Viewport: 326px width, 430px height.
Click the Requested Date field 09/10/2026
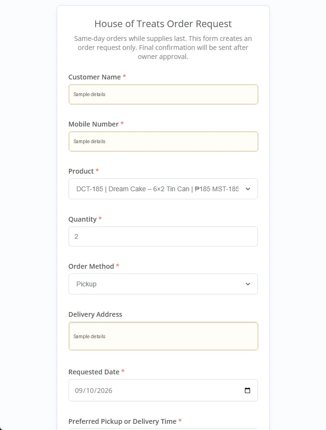[x=163, y=390]
